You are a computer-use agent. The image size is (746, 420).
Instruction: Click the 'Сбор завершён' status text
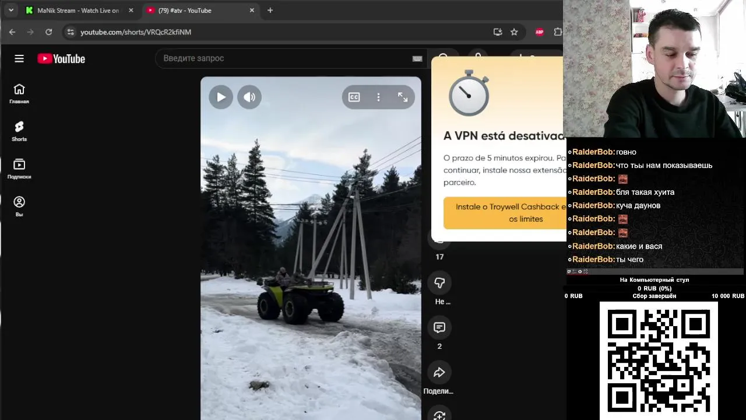[654, 296]
